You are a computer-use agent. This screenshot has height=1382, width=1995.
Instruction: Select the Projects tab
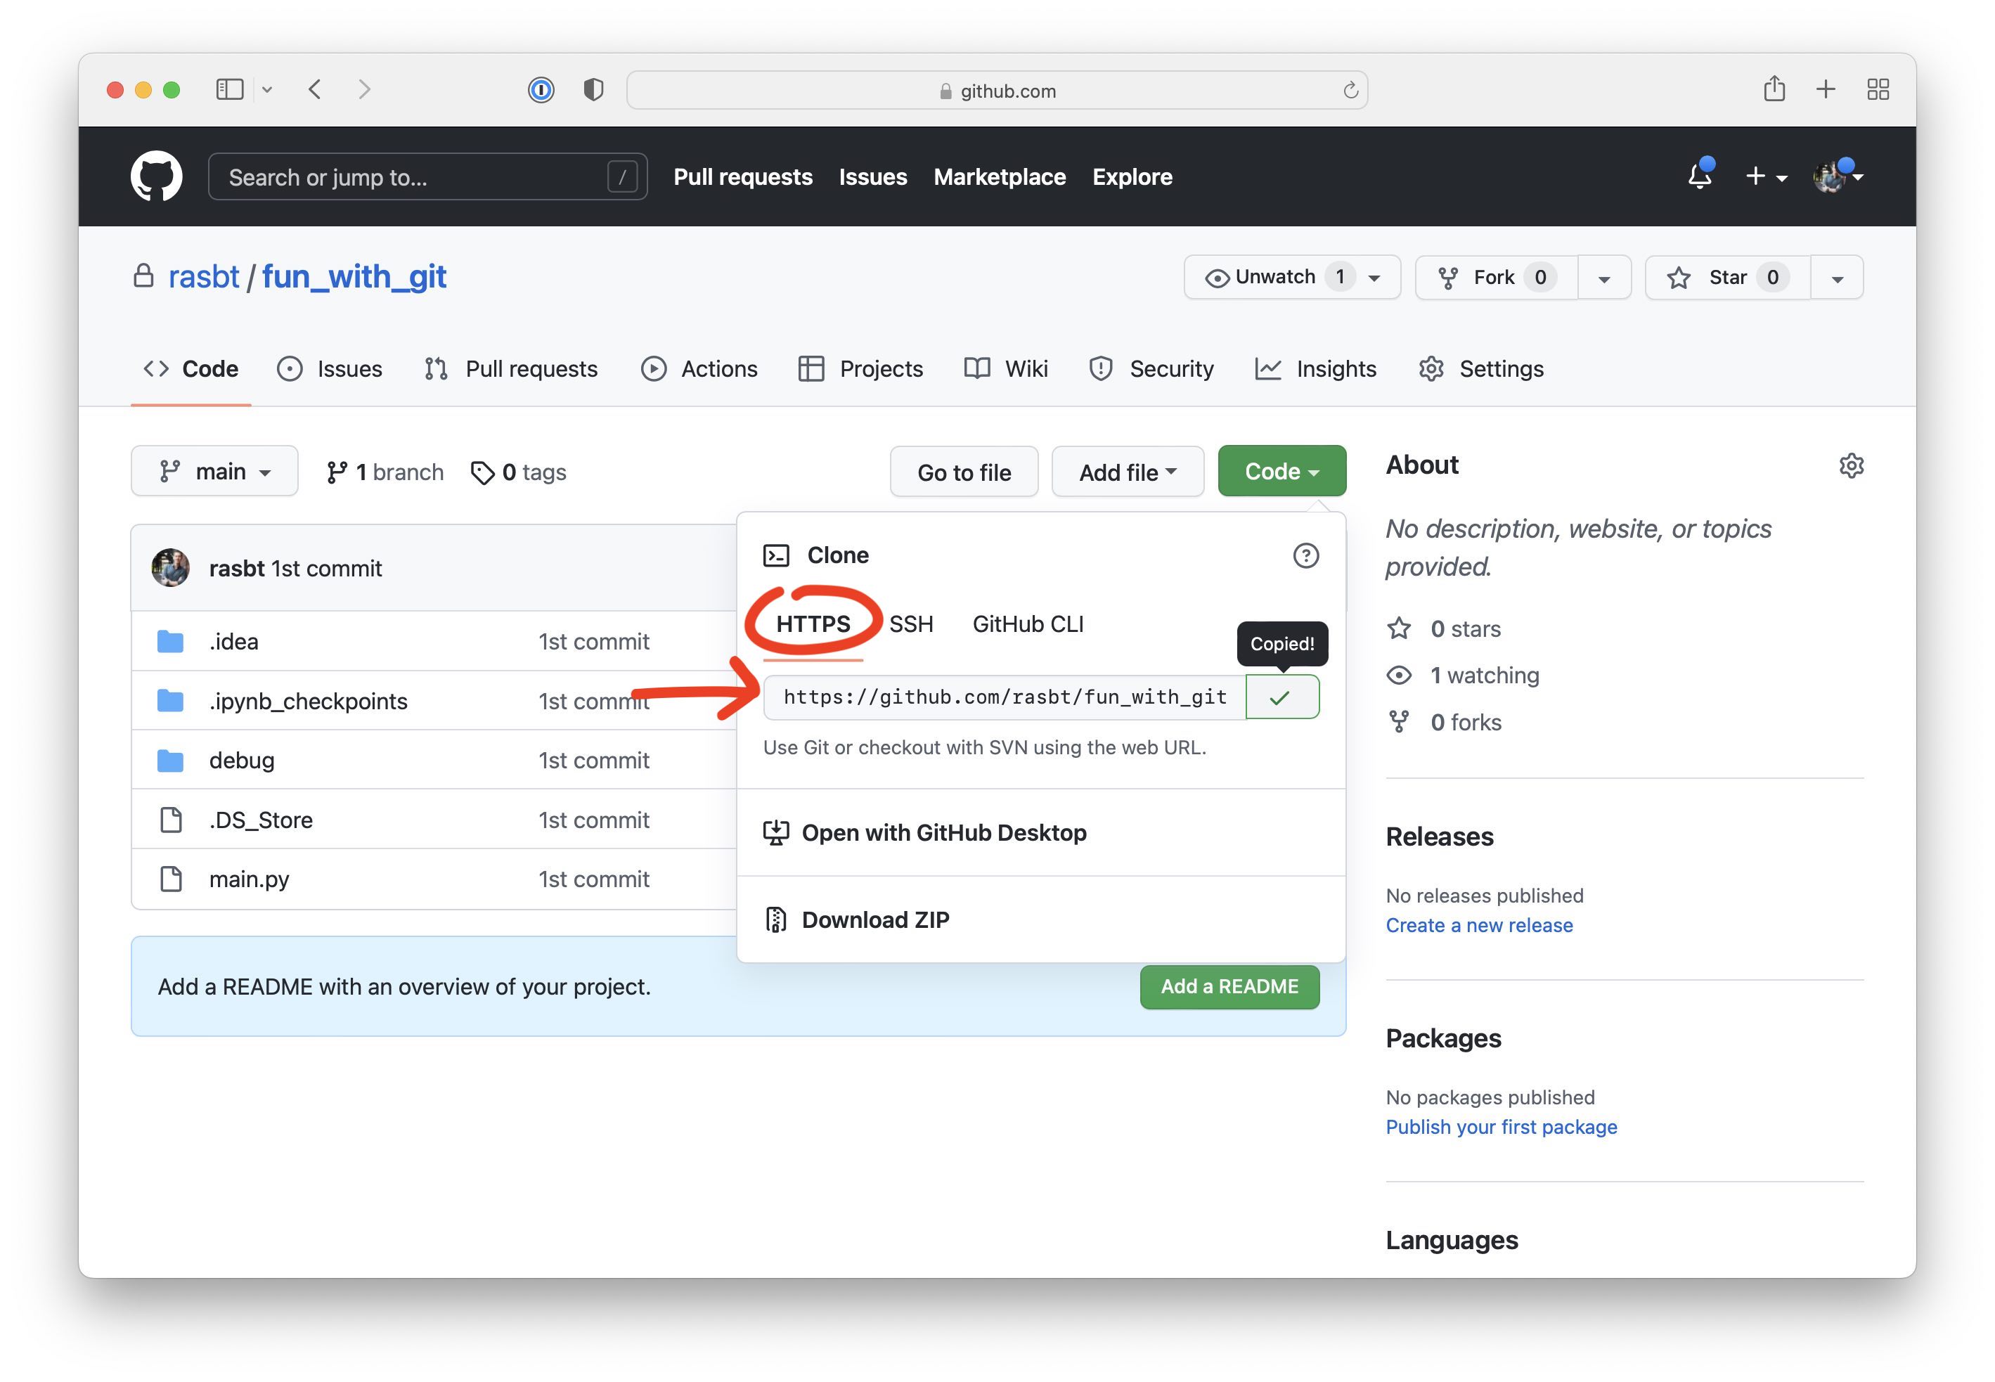tap(860, 369)
